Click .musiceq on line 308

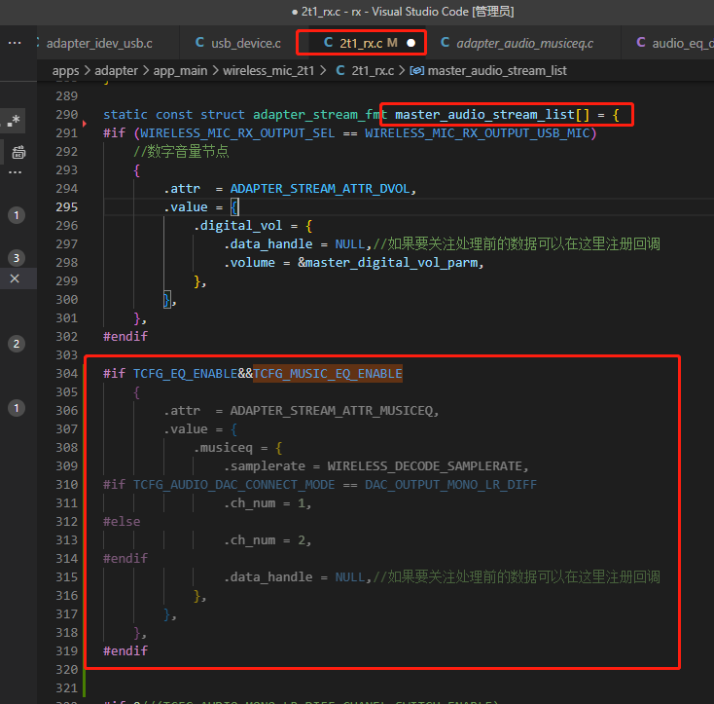pos(223,448)
